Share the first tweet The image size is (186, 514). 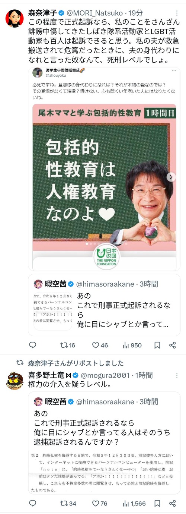[x=173, y=345]
